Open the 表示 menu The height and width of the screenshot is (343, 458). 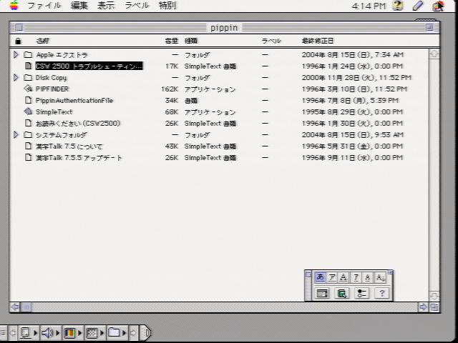(x=106, y=5)
